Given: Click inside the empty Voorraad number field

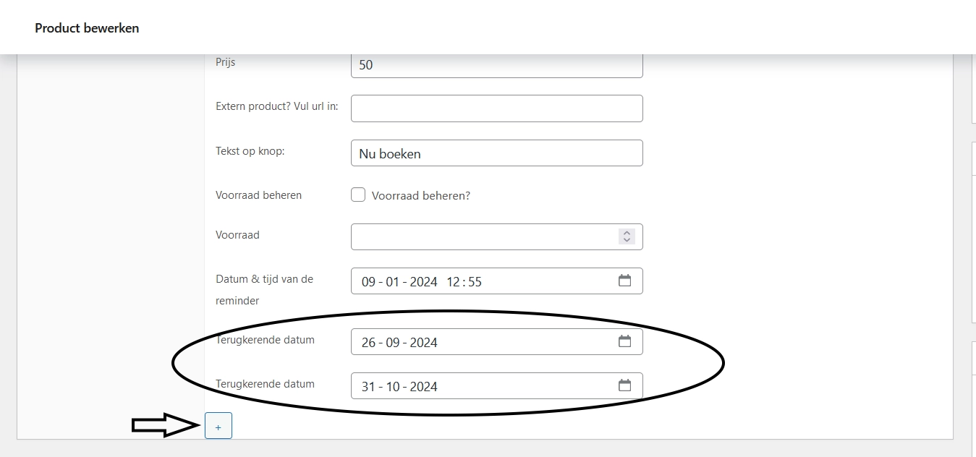Looking at the screenshot, I should (x=481, y=236).
